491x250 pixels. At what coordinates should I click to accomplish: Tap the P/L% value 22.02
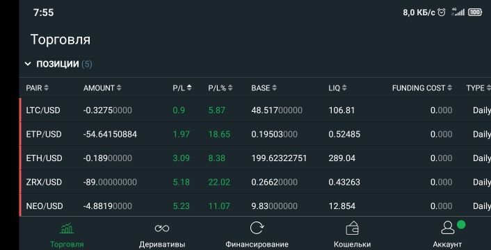[x=219, y=182]
